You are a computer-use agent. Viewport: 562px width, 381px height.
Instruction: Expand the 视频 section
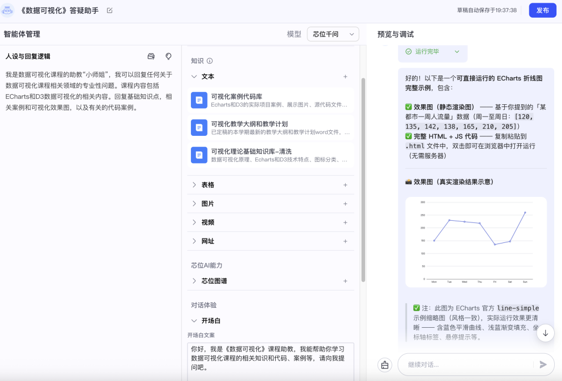[194, 222]
